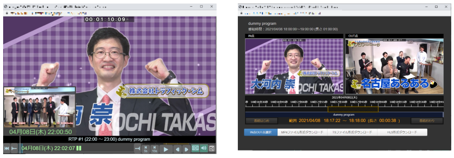Click the 番組はじめ button
Image resolution: width=454 pixels, height=158 pixels.
point(261,121)
